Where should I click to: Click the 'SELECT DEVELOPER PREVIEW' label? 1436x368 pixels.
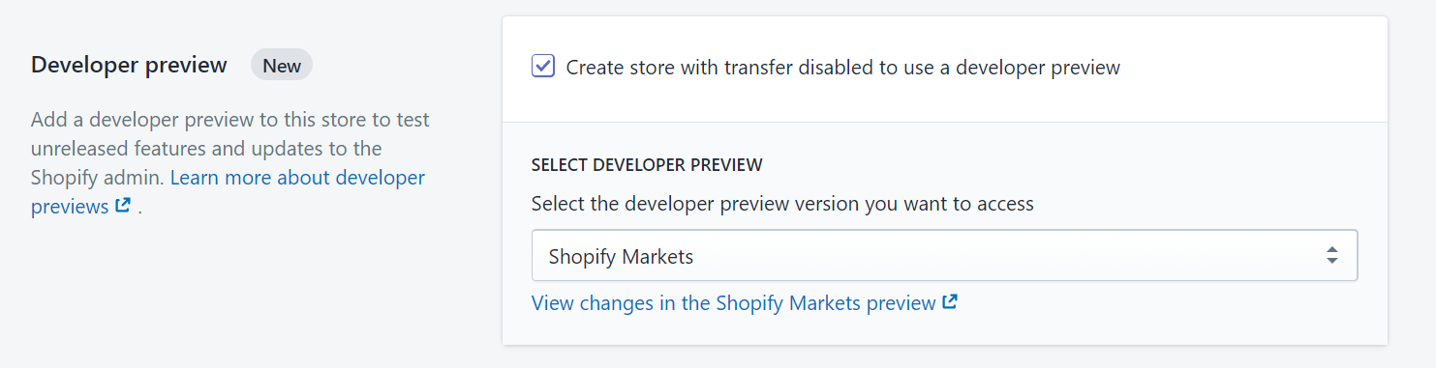click(x=647, y=165)
